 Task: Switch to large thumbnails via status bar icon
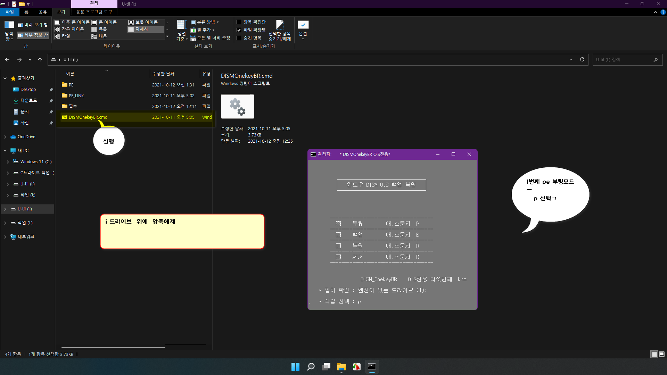[662, 354]
